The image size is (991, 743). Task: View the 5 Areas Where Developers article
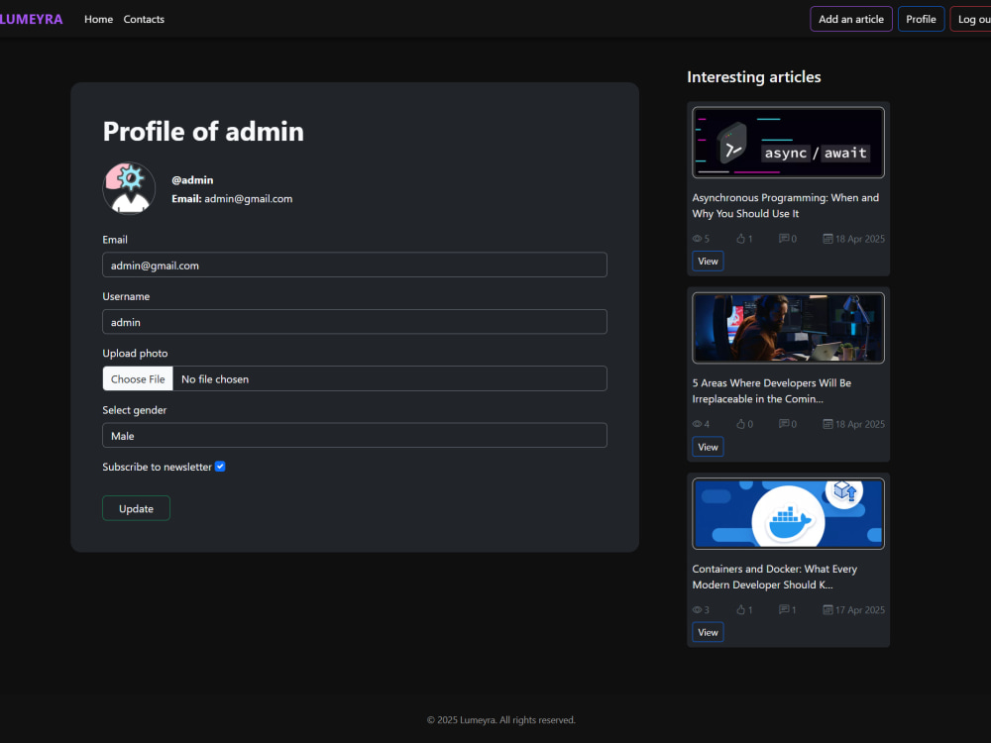pos(708,447)
